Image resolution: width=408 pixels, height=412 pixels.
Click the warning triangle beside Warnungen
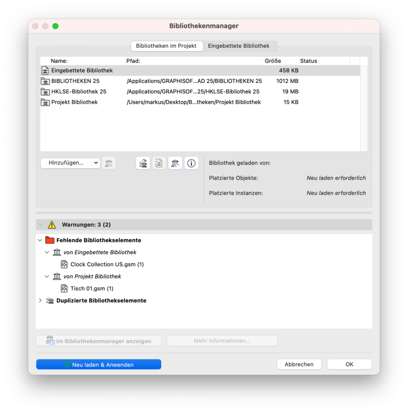(x=52, y=225)
